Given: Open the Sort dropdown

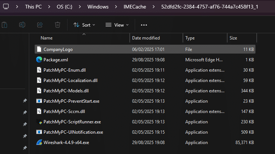Looking at the screenshot, I should click(84, 25).
